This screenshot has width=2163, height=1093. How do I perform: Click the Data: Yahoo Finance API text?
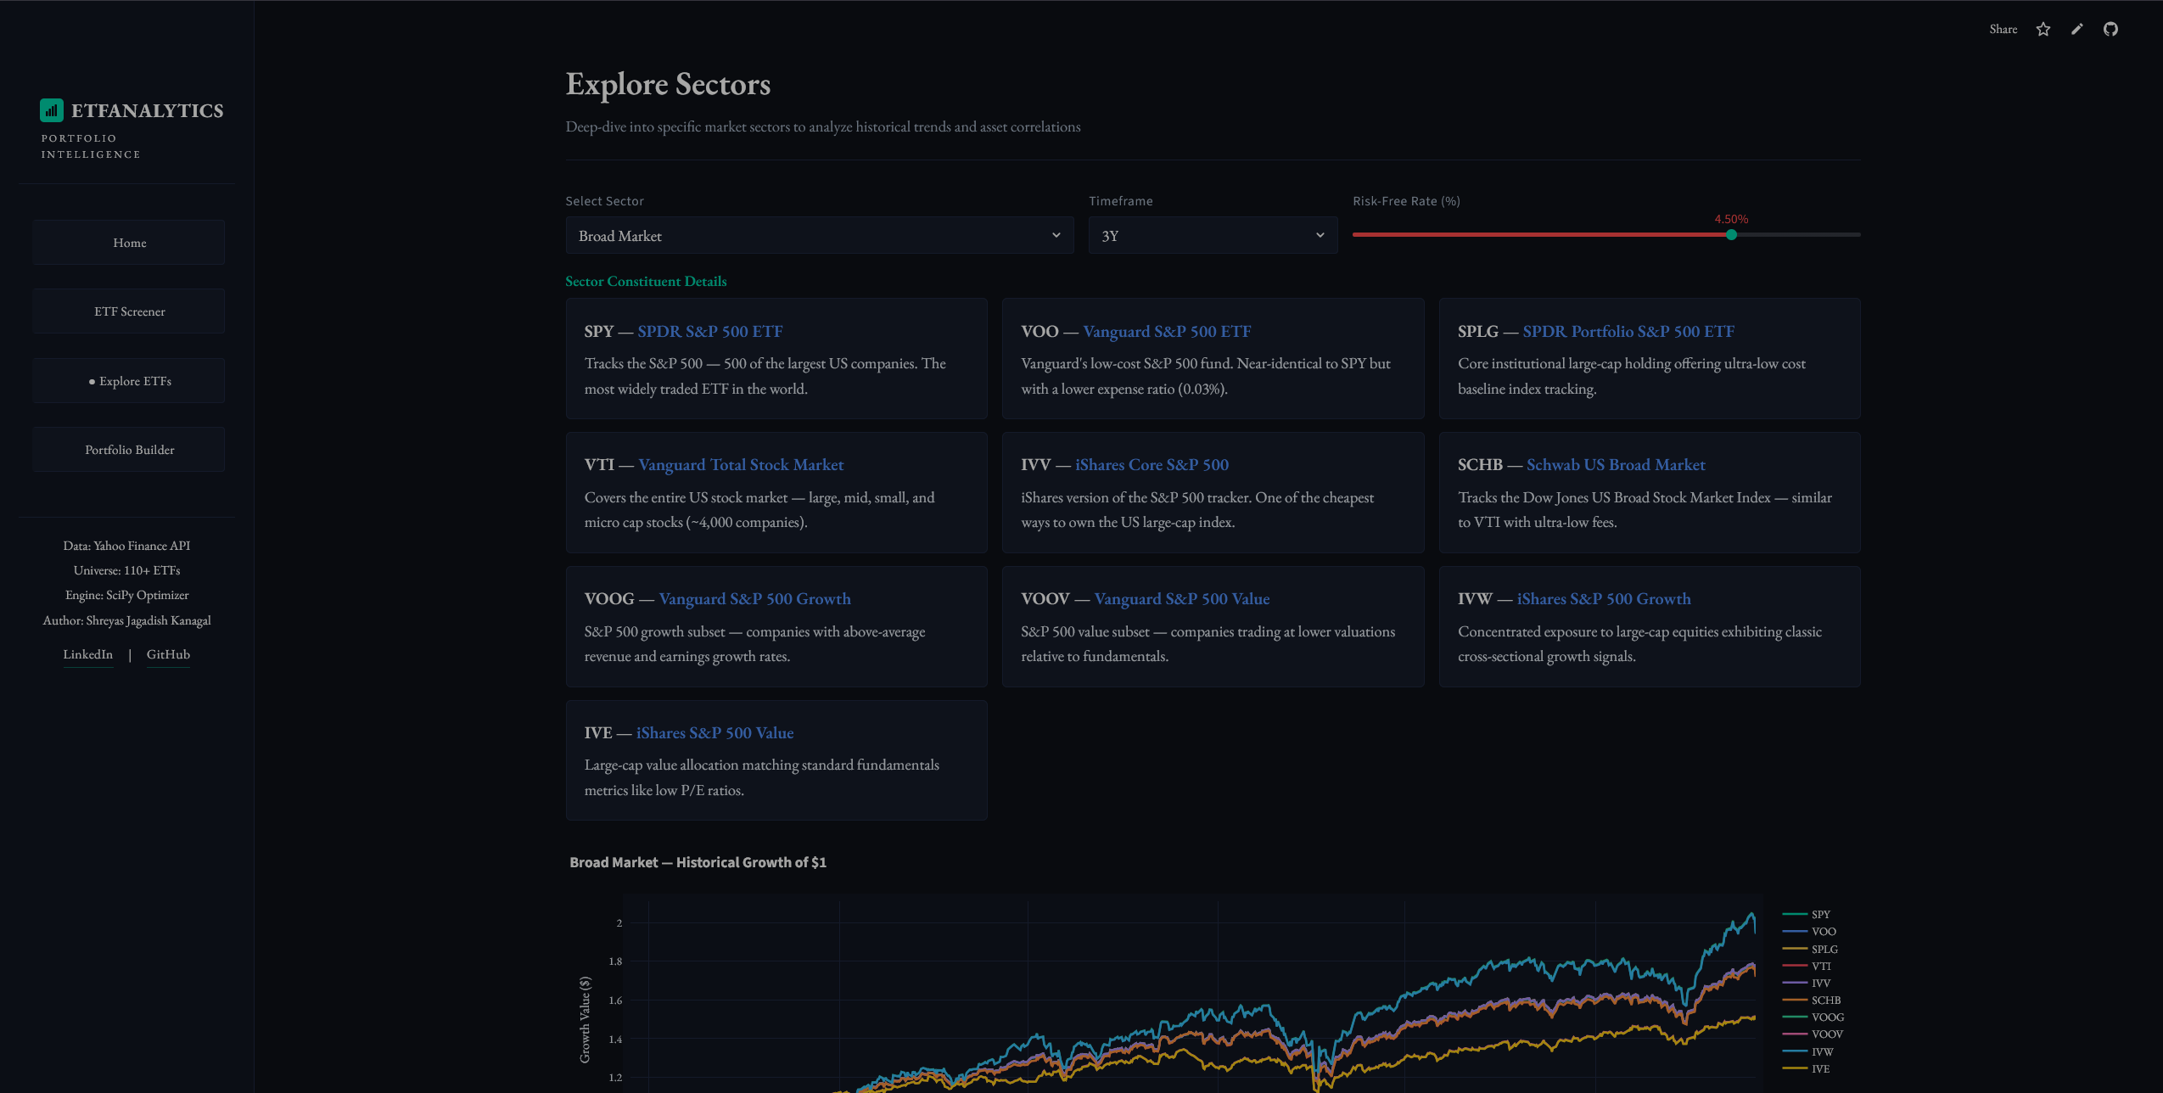pyautogui.click(x=126, y=546)
